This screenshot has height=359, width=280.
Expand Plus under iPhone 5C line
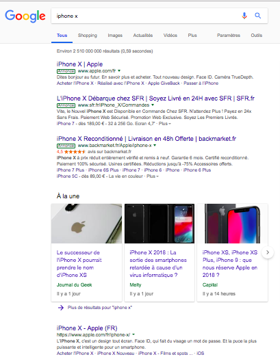153,176
